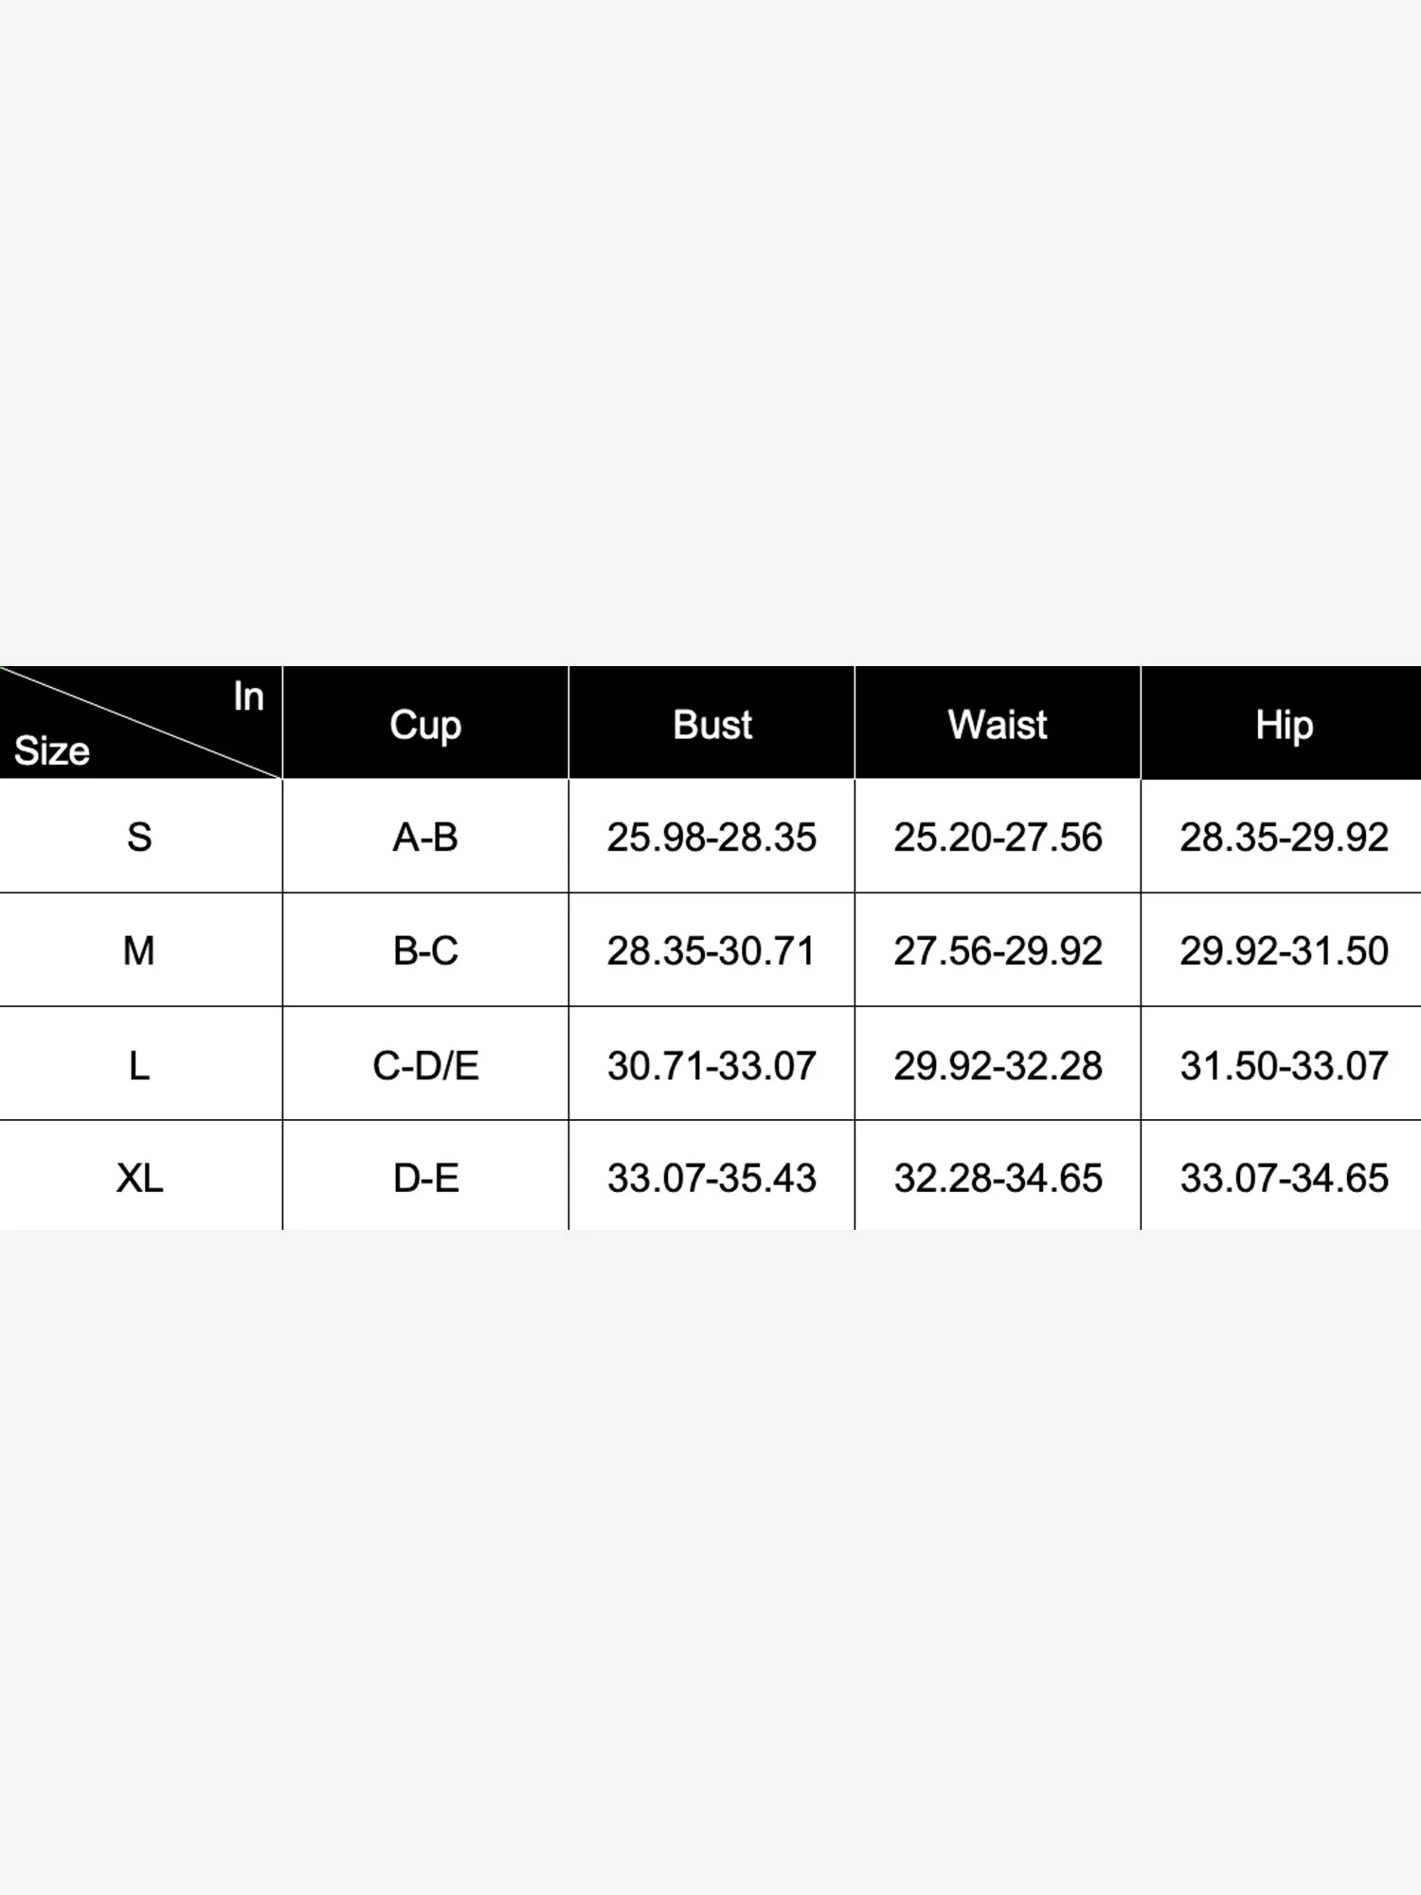This screenshot has width=1421, height=1895.
Task: Select the S size row label
Action: (140, 837)
